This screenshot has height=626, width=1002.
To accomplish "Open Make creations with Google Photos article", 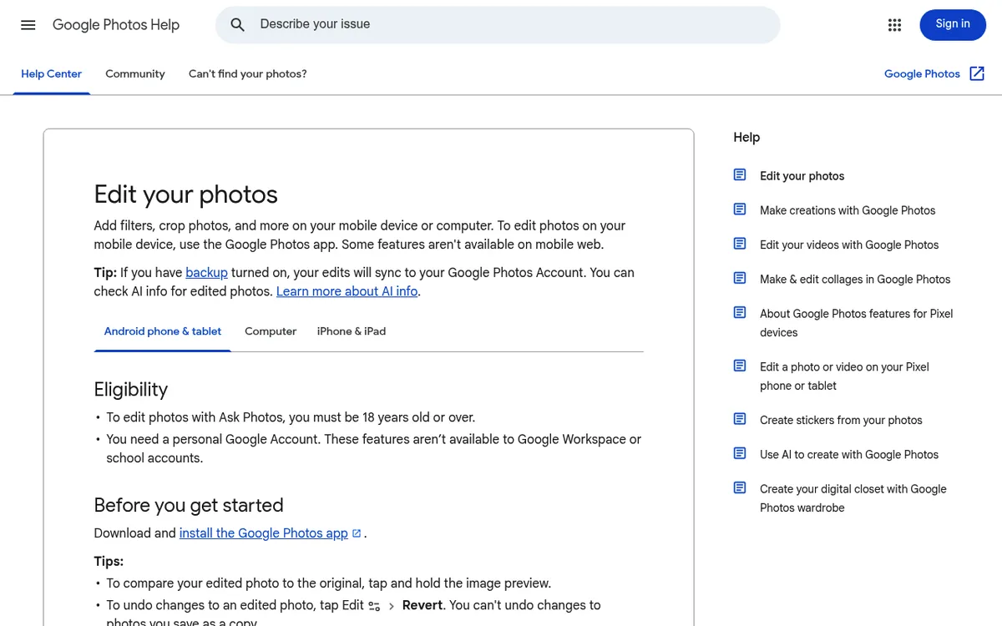I will (848, 210).
